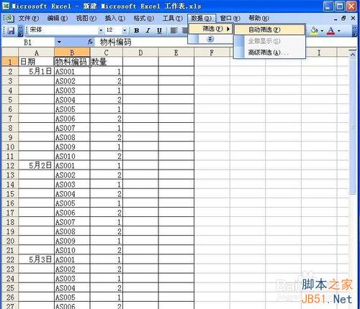Open the 工具(T) menu
The height and width of the screenshot is (309, 360).
[x=173, y=18]
